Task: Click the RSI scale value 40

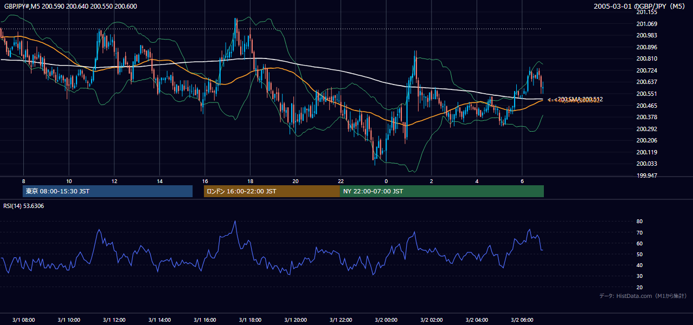Action: tap(639, 265)
